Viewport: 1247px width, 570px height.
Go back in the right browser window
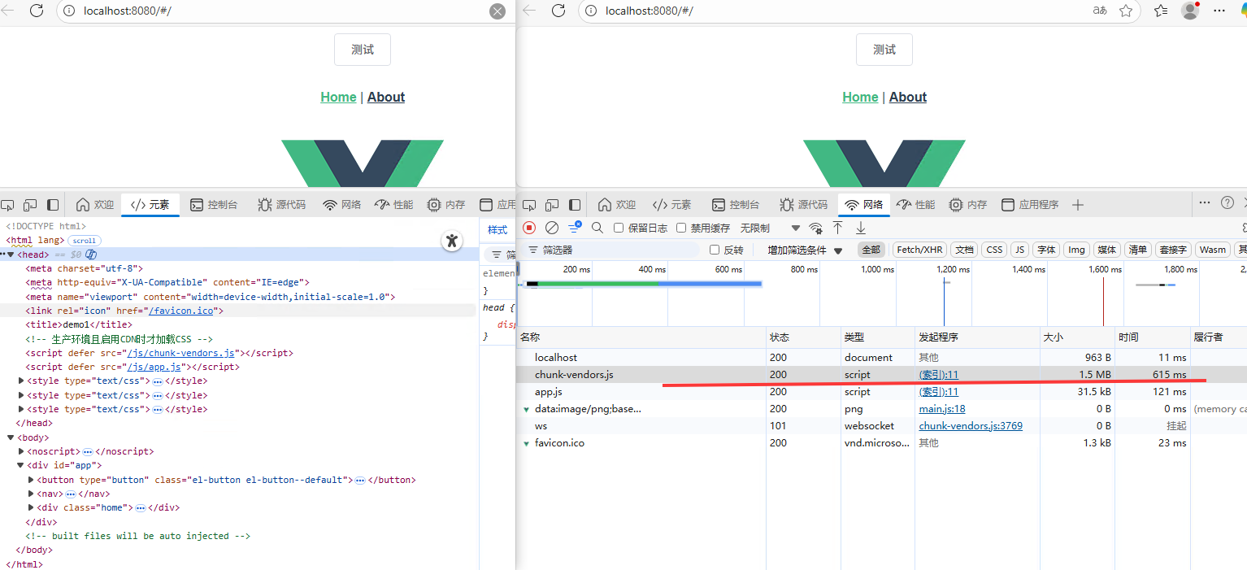point(529,11)
